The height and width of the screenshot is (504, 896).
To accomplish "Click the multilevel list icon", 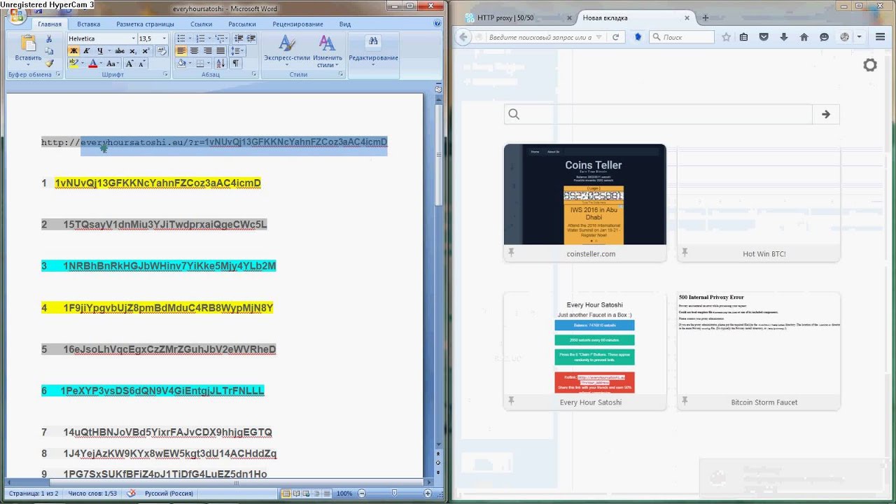I will coord(218,38).
